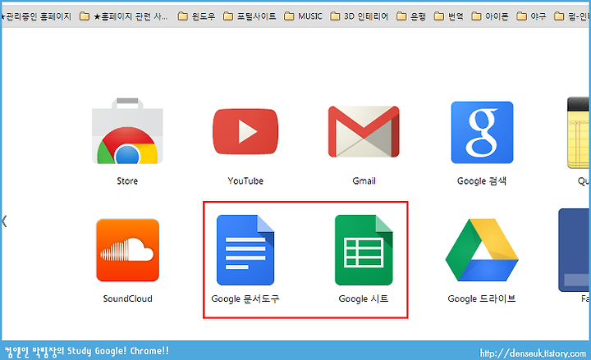Open the 홈페이지 관련 사... bookmark folder
This screenshot has width=591, height=360.
(x=124, y=16)
